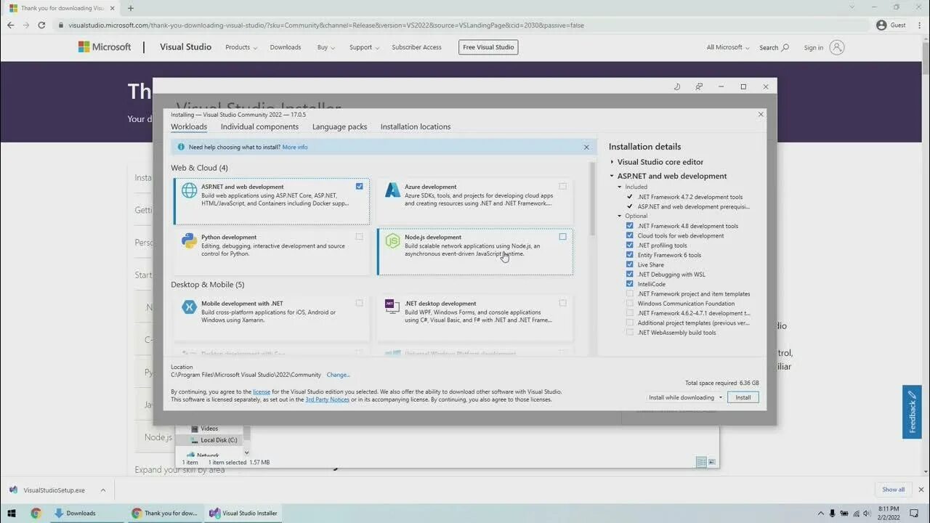Open the Chrome menu three-dots icon
Image resolution: width=930 pixels, height=523 pixels.
click(x=919, y=25)
